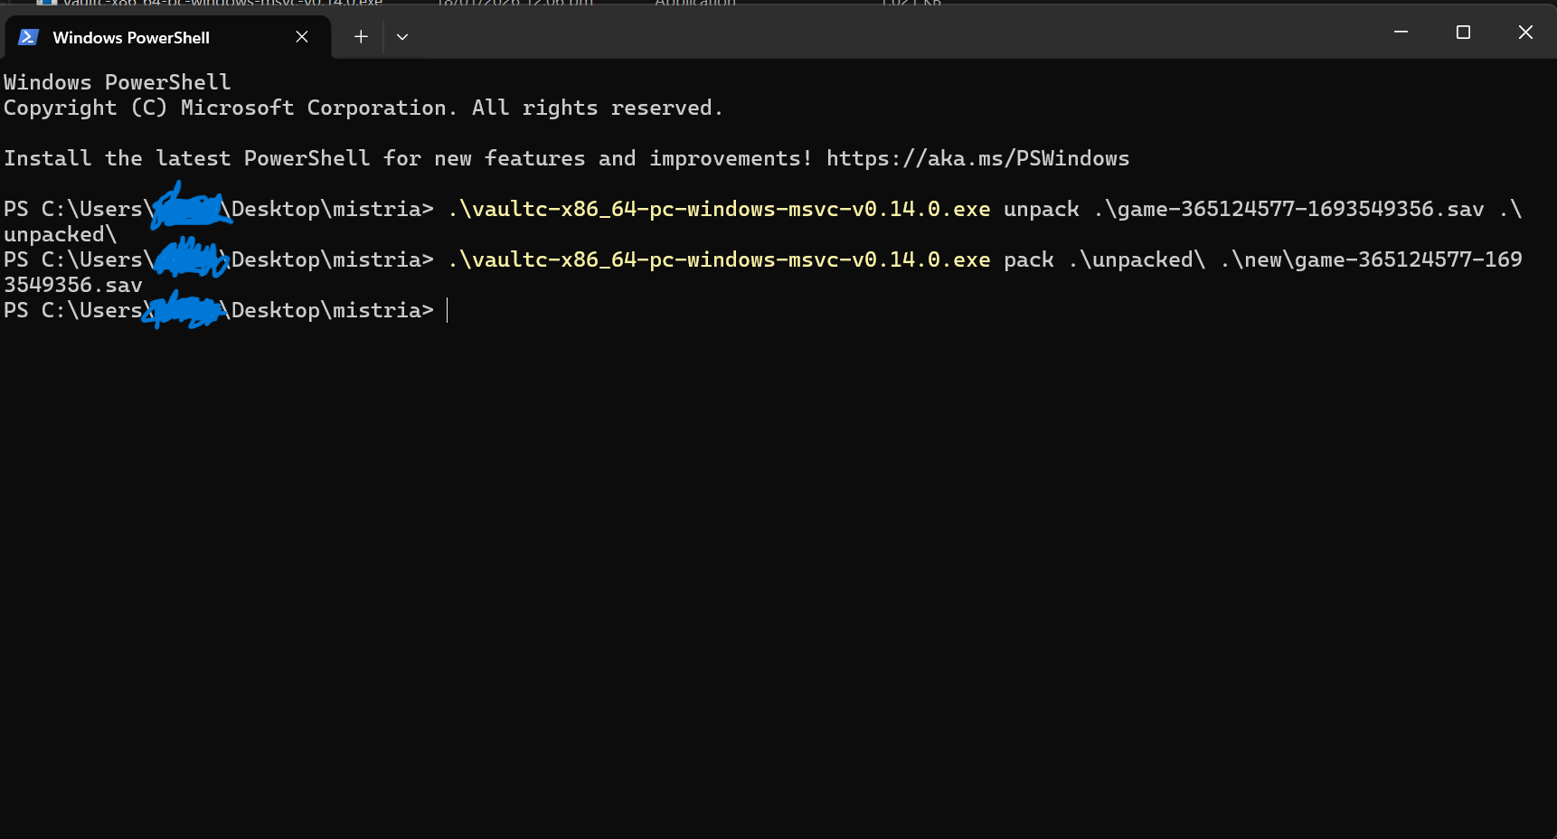Maximize the terminal window
Image resolution: width=1557 pixels, height=839 pixels.
[x=1463, y=33]
